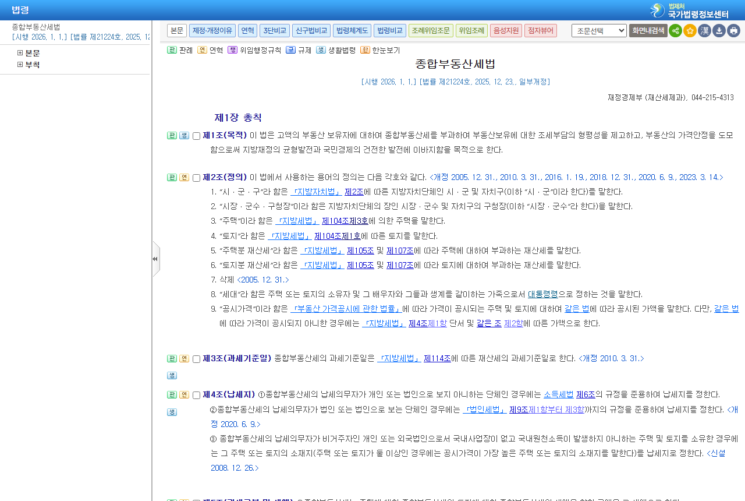
Task: Check the 제4조(납세지) checkbox
Action: (x=196, y=396)
